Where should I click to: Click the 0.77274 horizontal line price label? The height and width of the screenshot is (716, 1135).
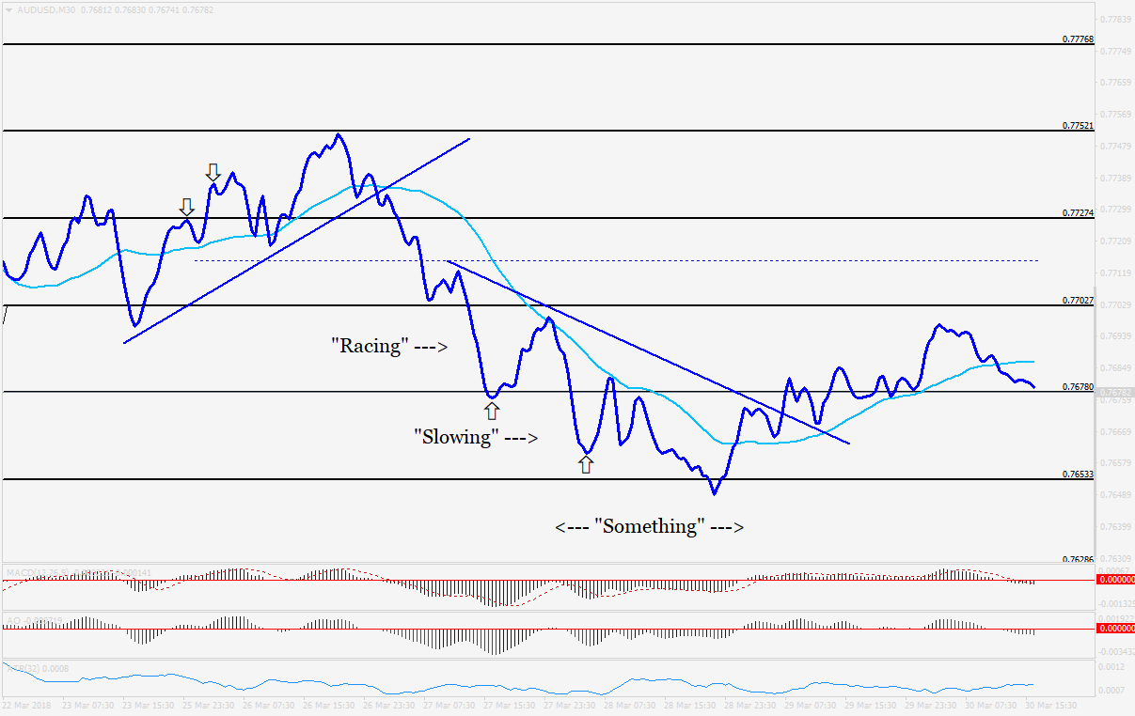1078,213
